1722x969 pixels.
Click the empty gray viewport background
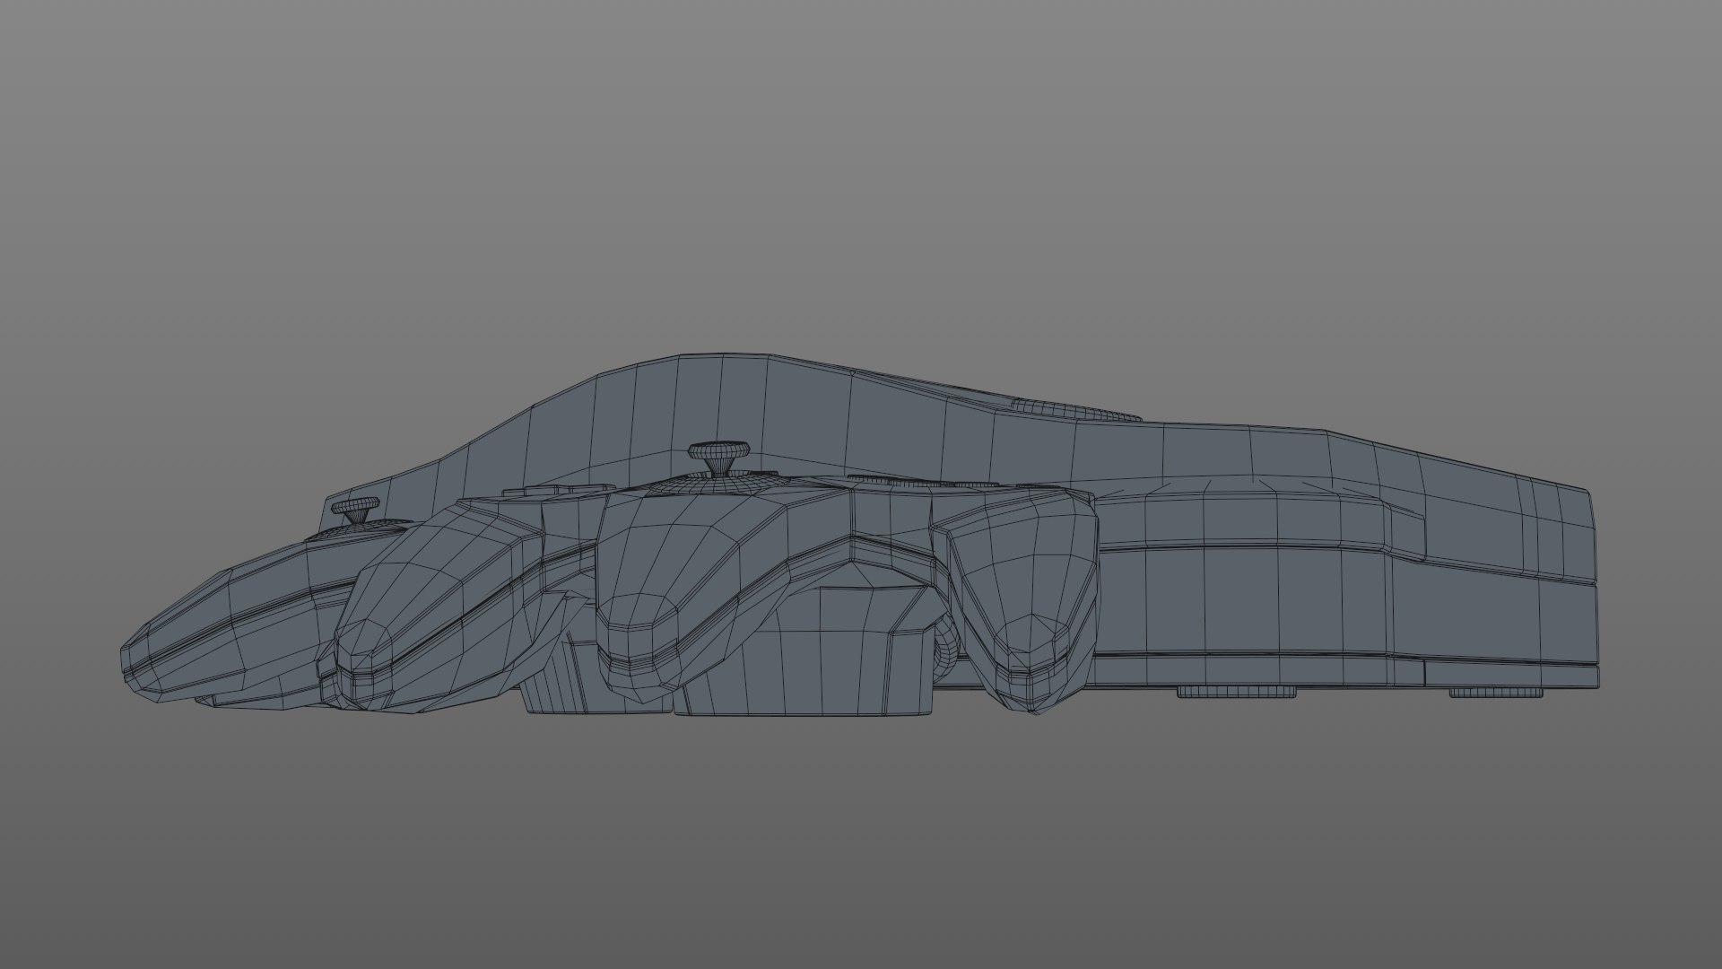click(x=861, y=179)
